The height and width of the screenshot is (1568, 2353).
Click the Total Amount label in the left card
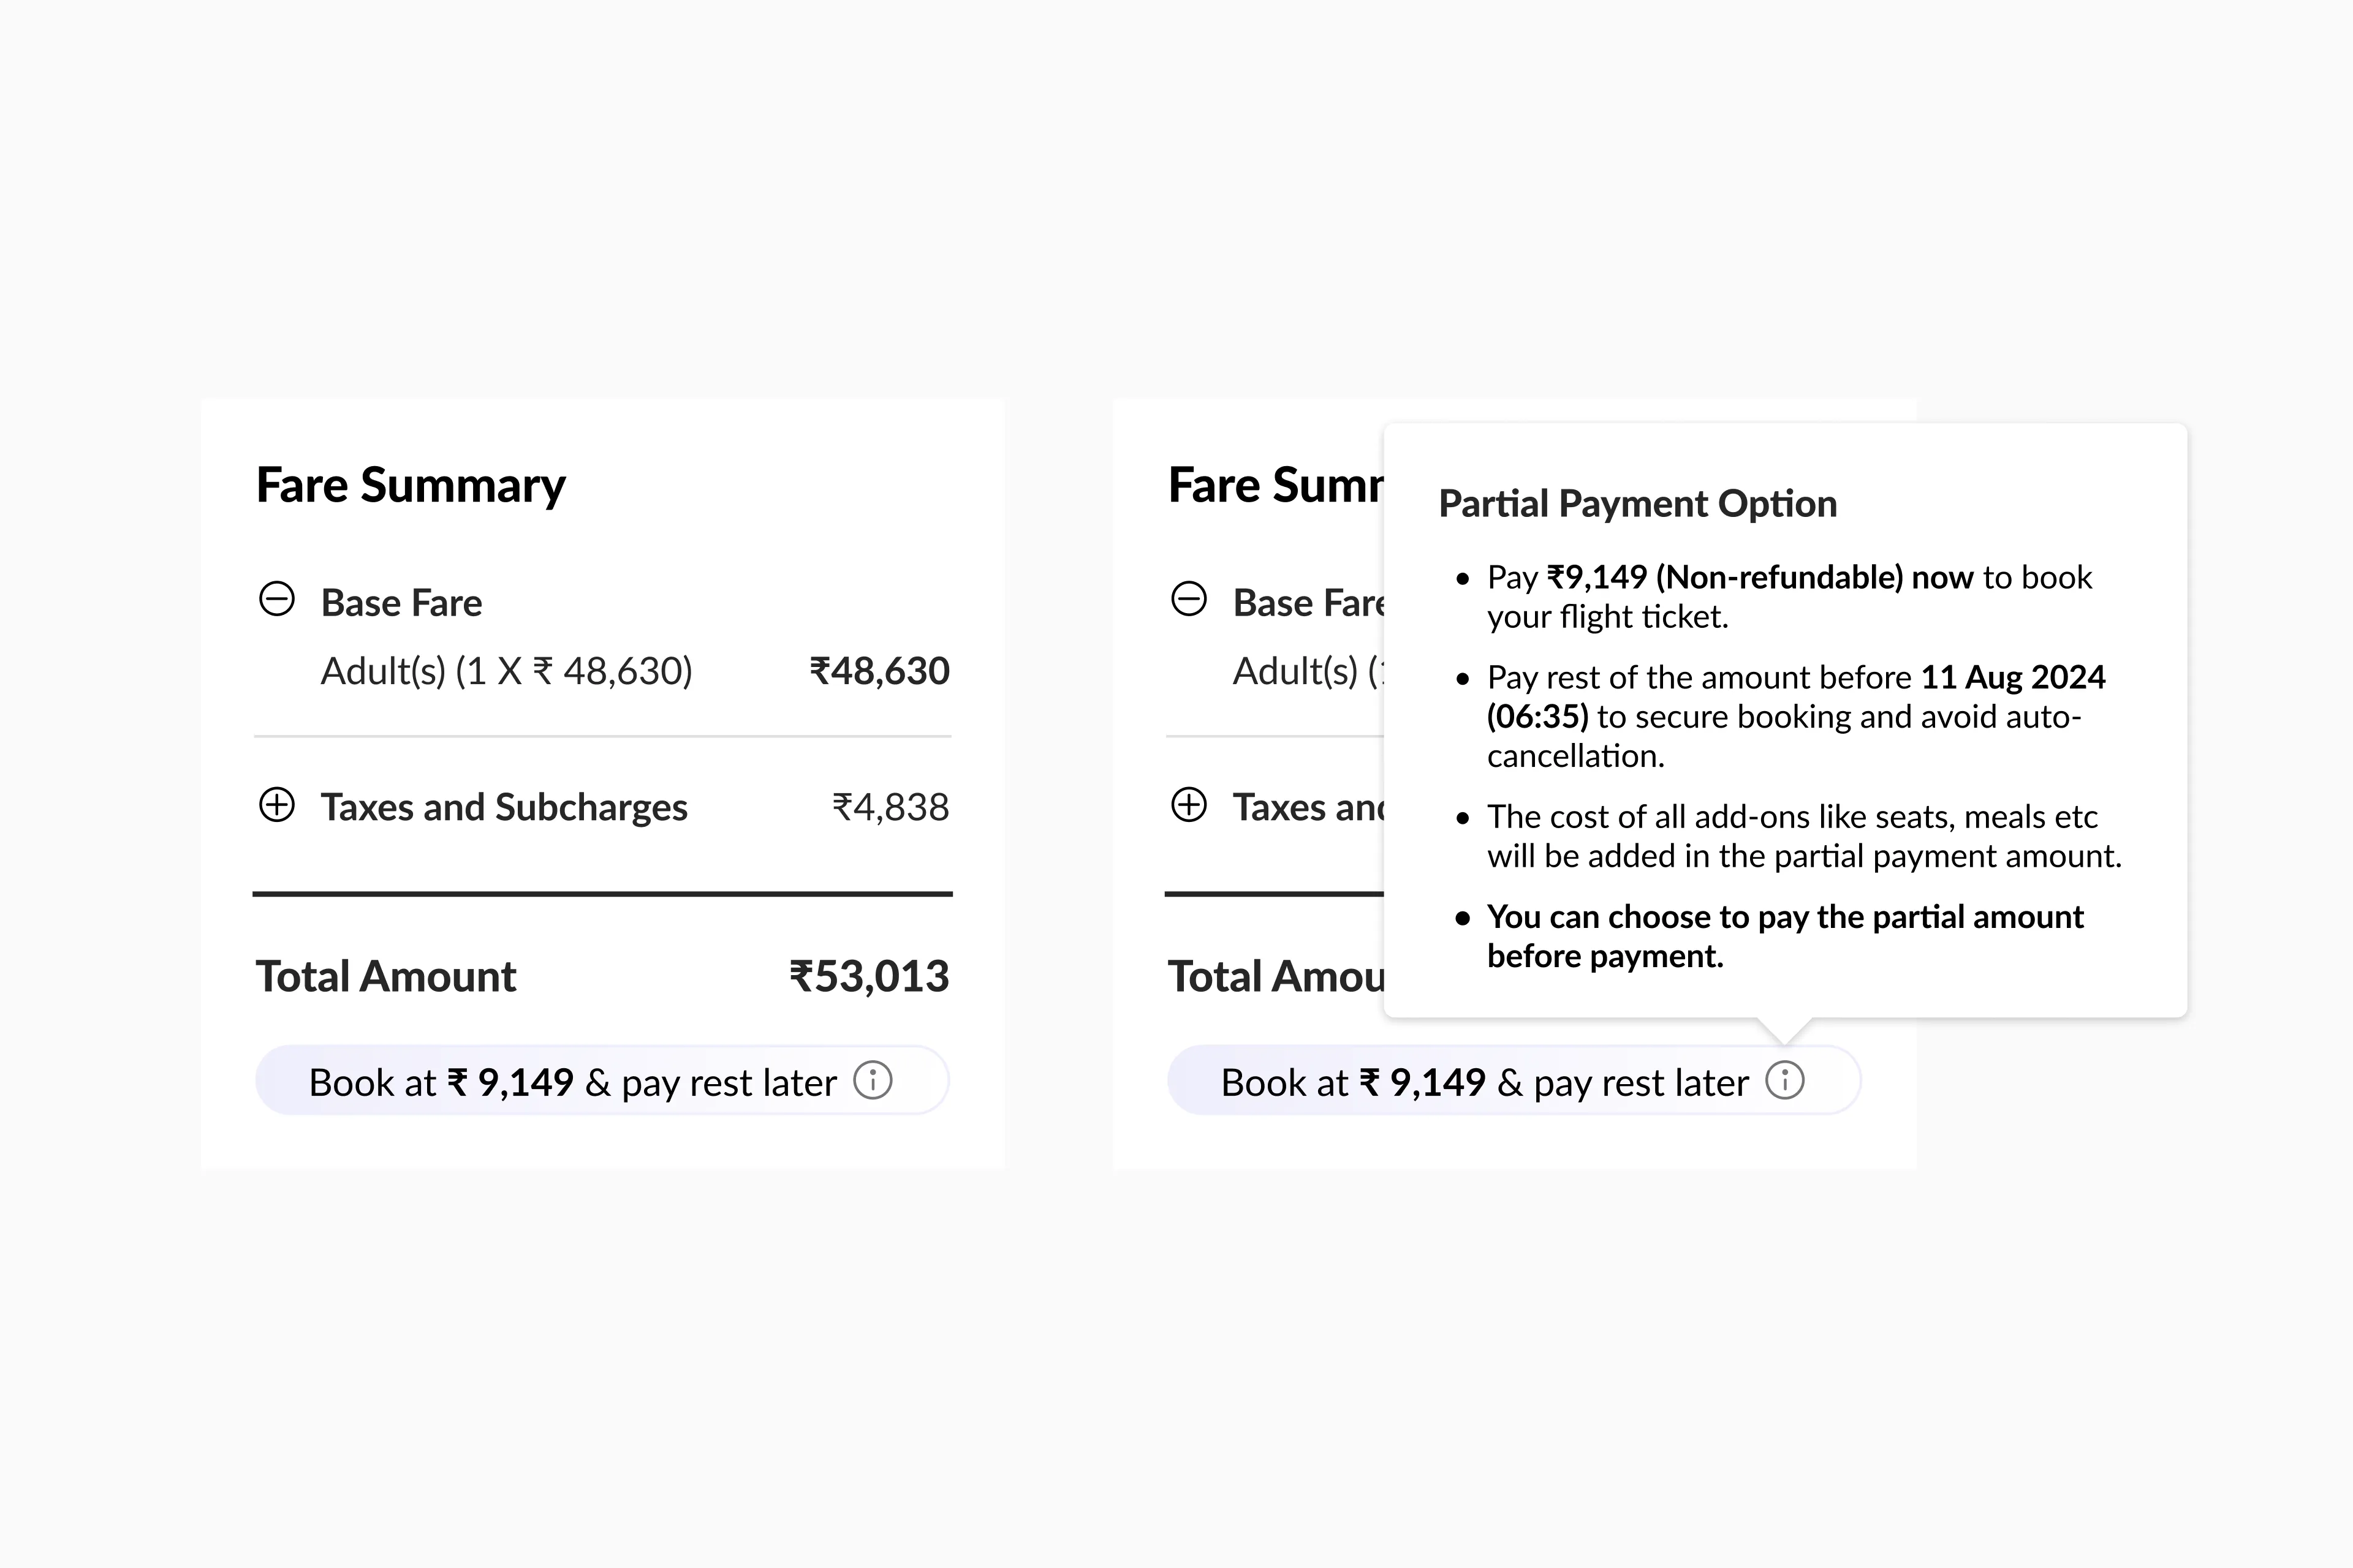pos(386,976)
